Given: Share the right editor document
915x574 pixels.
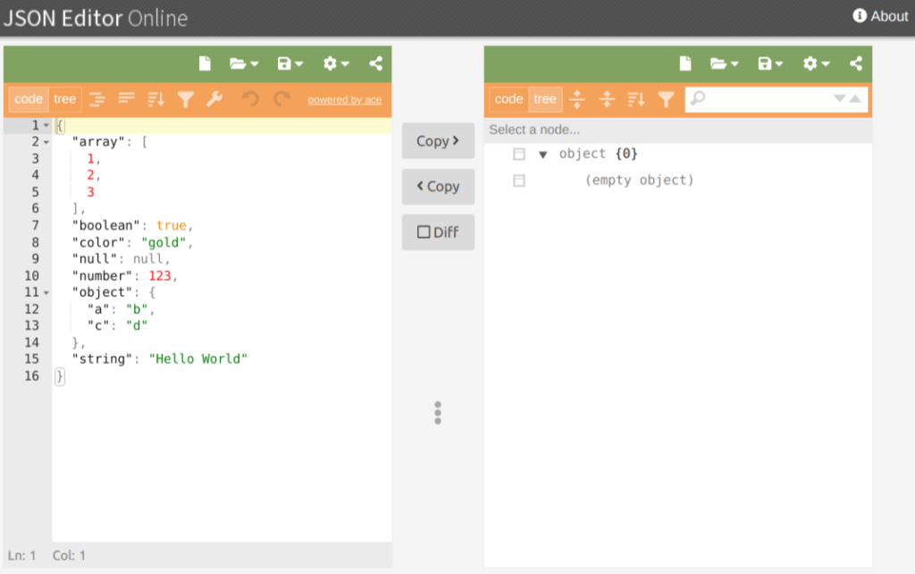Looking at the screenshot, I should pos(855,63).
